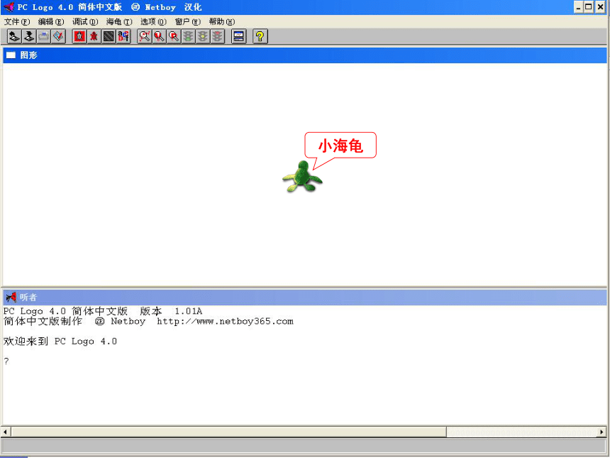610x458 pixels.
Task: Click the 听者 window's megaphone icon
Action: click(11, 297)
